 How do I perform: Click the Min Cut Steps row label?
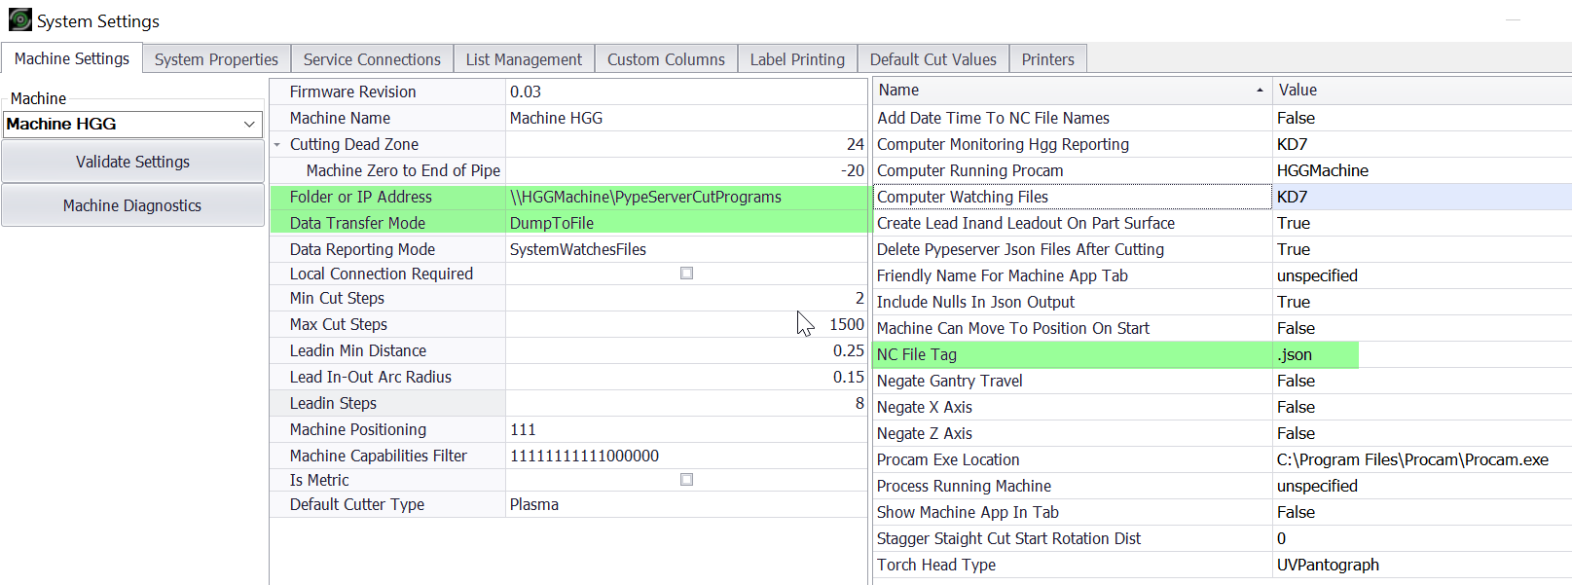click(x=337, y=298)
